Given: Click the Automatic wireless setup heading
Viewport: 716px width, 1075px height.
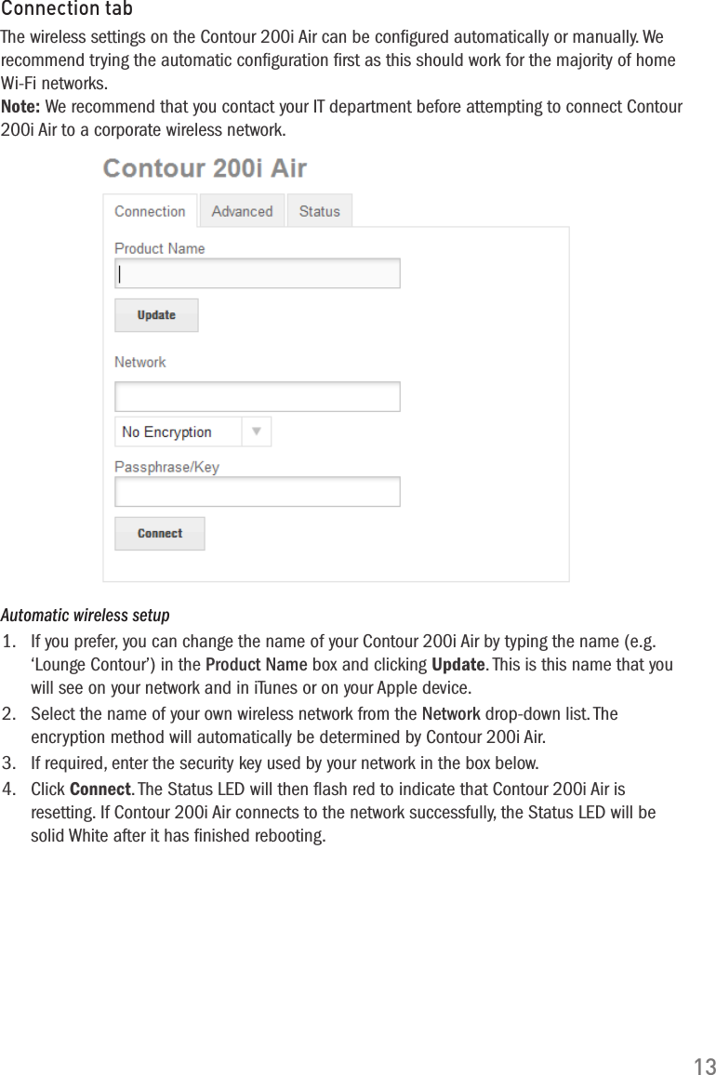Looking at the screenshot, I should tap(86, 616).
